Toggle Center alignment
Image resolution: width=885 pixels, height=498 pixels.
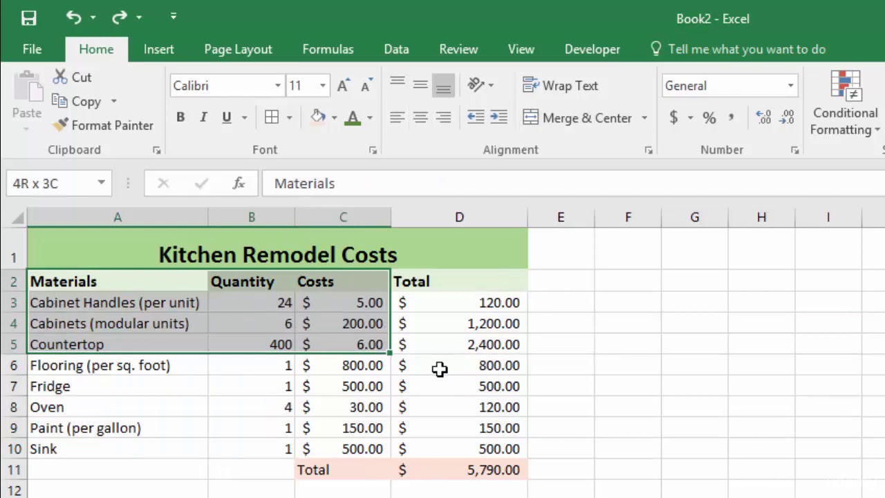(420, 118)
